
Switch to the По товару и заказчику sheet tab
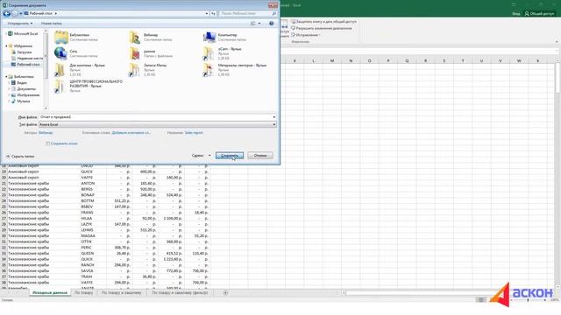coord(122,293)
